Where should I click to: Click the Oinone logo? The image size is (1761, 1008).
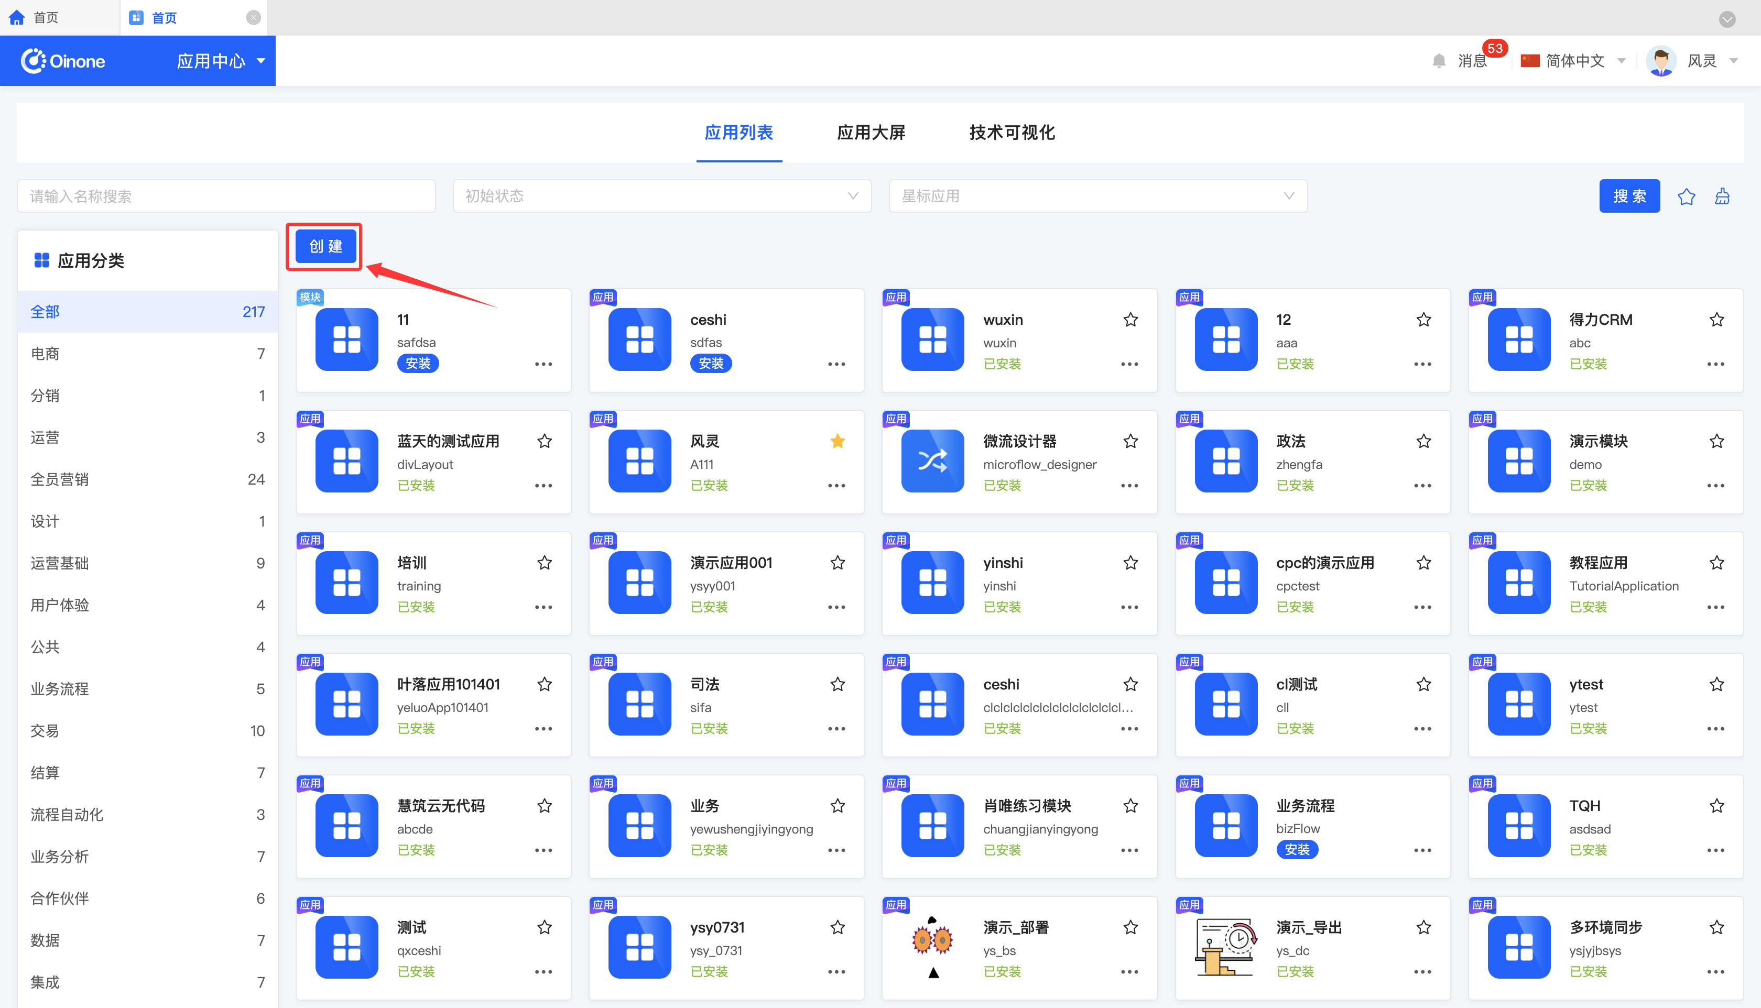[x=63, y=61]
